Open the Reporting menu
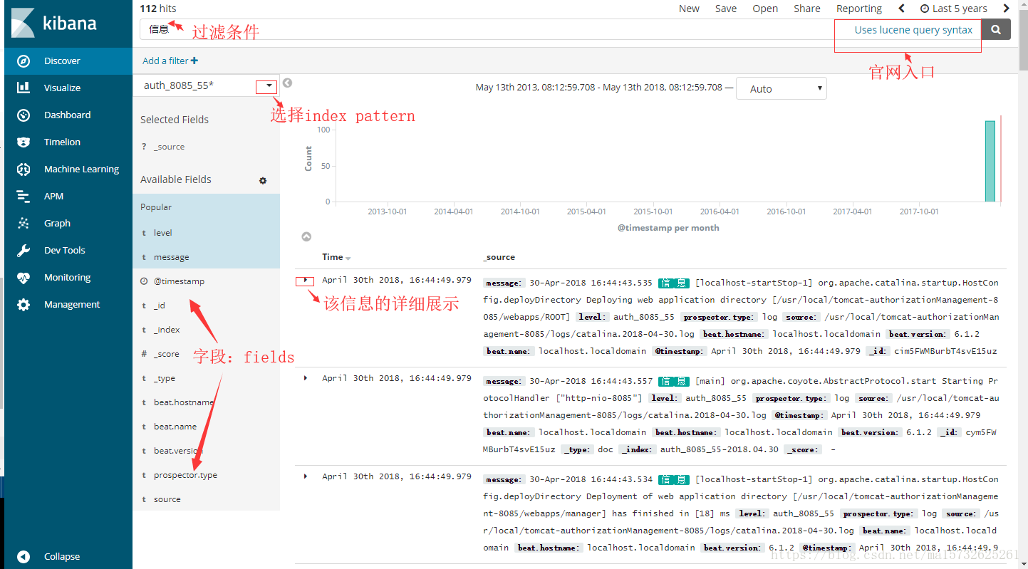The image size is (1028, 569). (x=858, y=9)
